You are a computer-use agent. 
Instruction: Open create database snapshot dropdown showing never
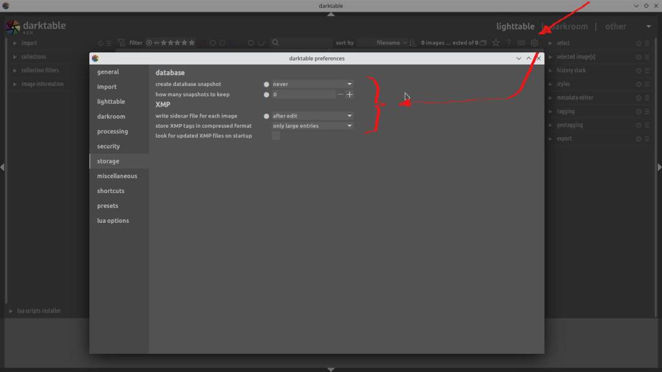click(312, 84)
